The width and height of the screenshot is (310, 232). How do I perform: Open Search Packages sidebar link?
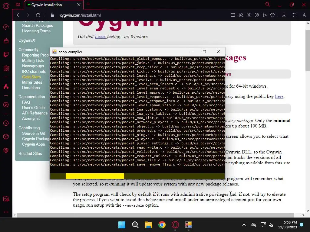pos(38,25)
